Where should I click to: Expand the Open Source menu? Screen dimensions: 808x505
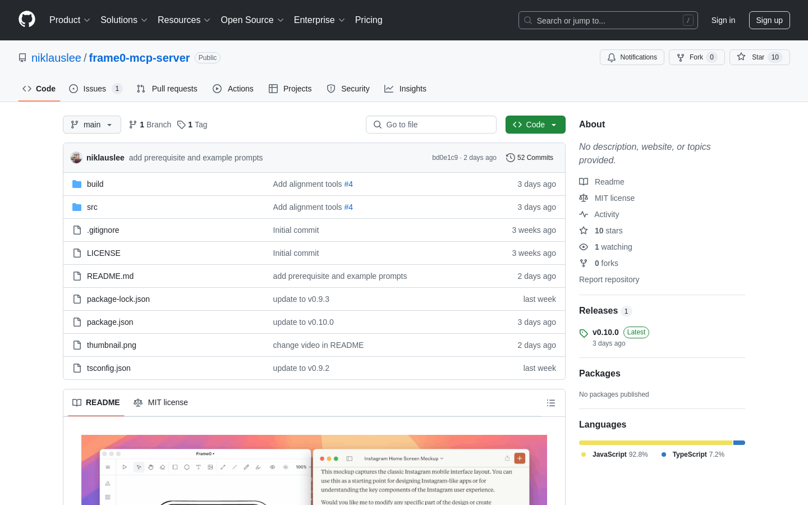click(x=252, y=20)
